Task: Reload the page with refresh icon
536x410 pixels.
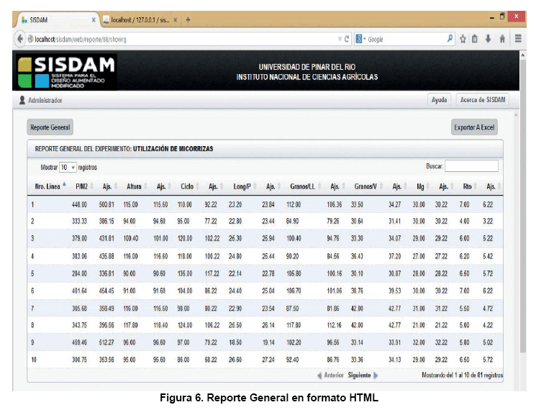Action: [x=348, y=40]
